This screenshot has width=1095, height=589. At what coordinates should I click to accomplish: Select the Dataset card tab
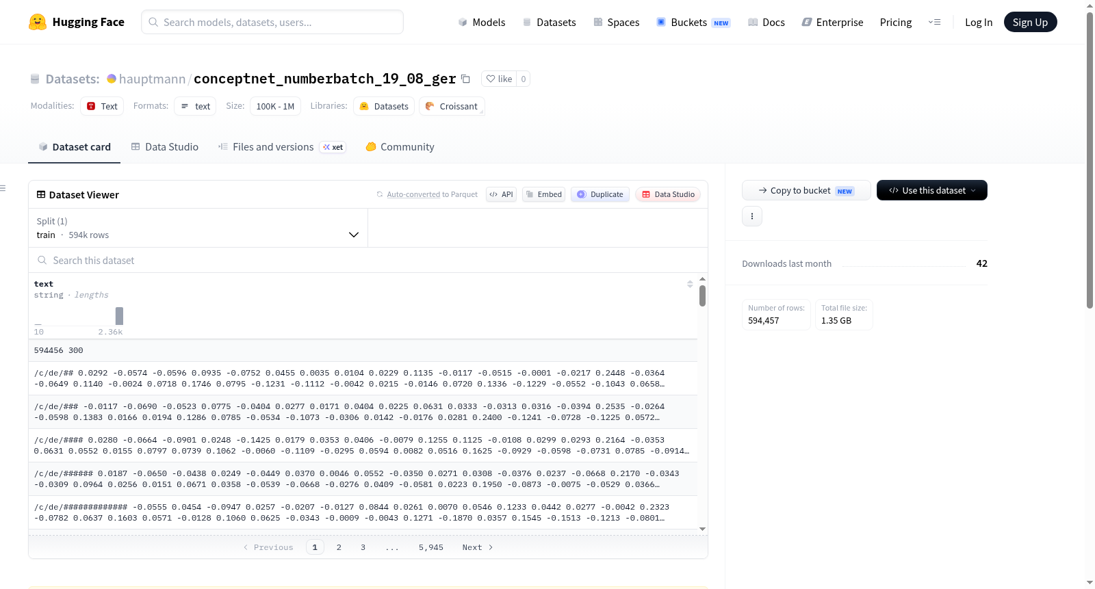coord(74,146)
